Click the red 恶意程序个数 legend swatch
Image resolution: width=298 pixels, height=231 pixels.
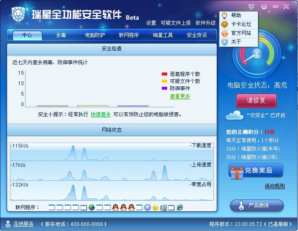[x=164, y=74]
